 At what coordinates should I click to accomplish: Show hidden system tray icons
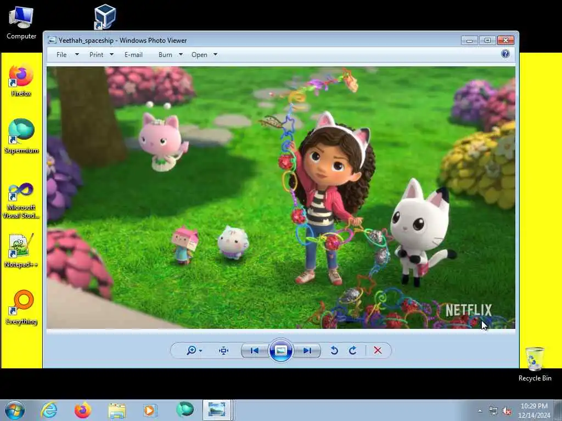480,411
